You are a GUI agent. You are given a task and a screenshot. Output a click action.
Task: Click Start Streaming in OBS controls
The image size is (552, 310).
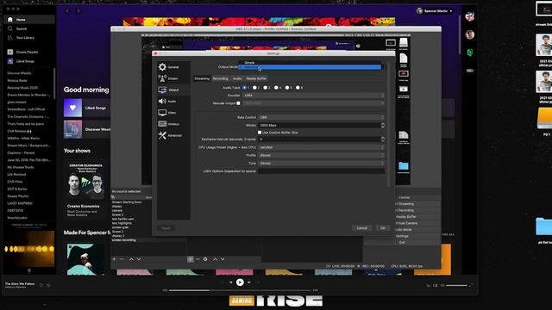coord(417,204)
